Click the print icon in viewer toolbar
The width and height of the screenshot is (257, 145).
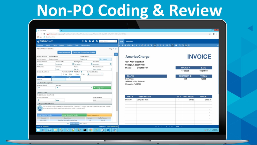133,45
